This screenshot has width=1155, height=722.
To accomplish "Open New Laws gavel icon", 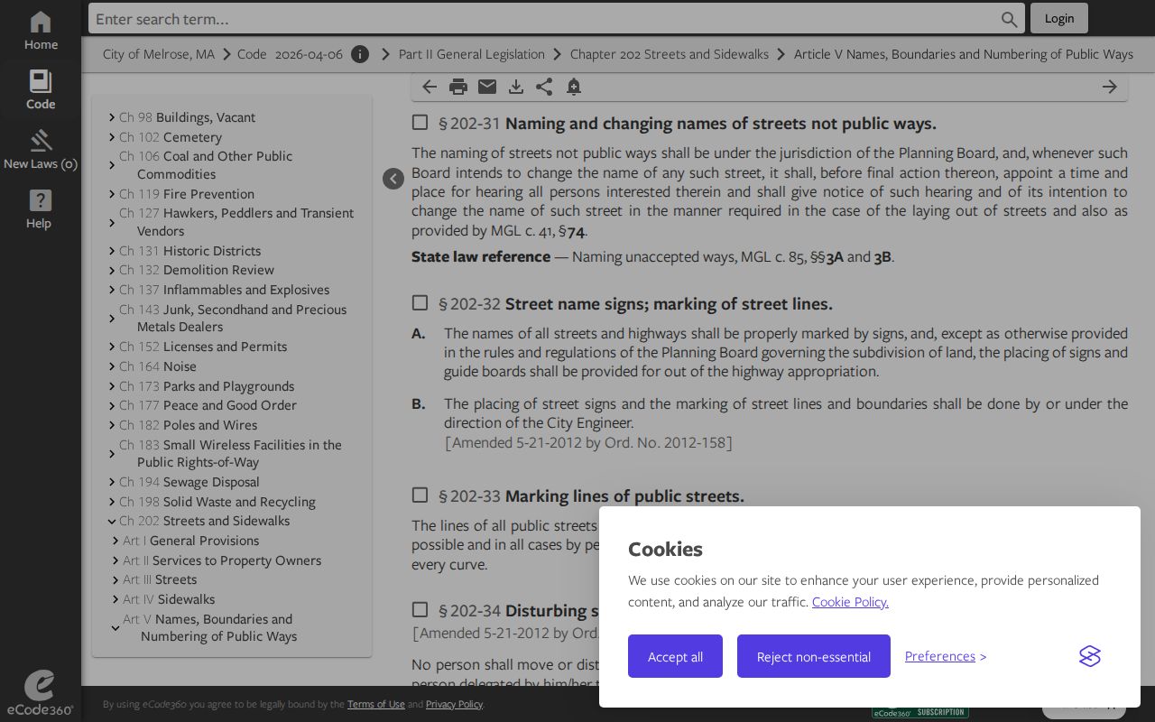I will (41, 141).
